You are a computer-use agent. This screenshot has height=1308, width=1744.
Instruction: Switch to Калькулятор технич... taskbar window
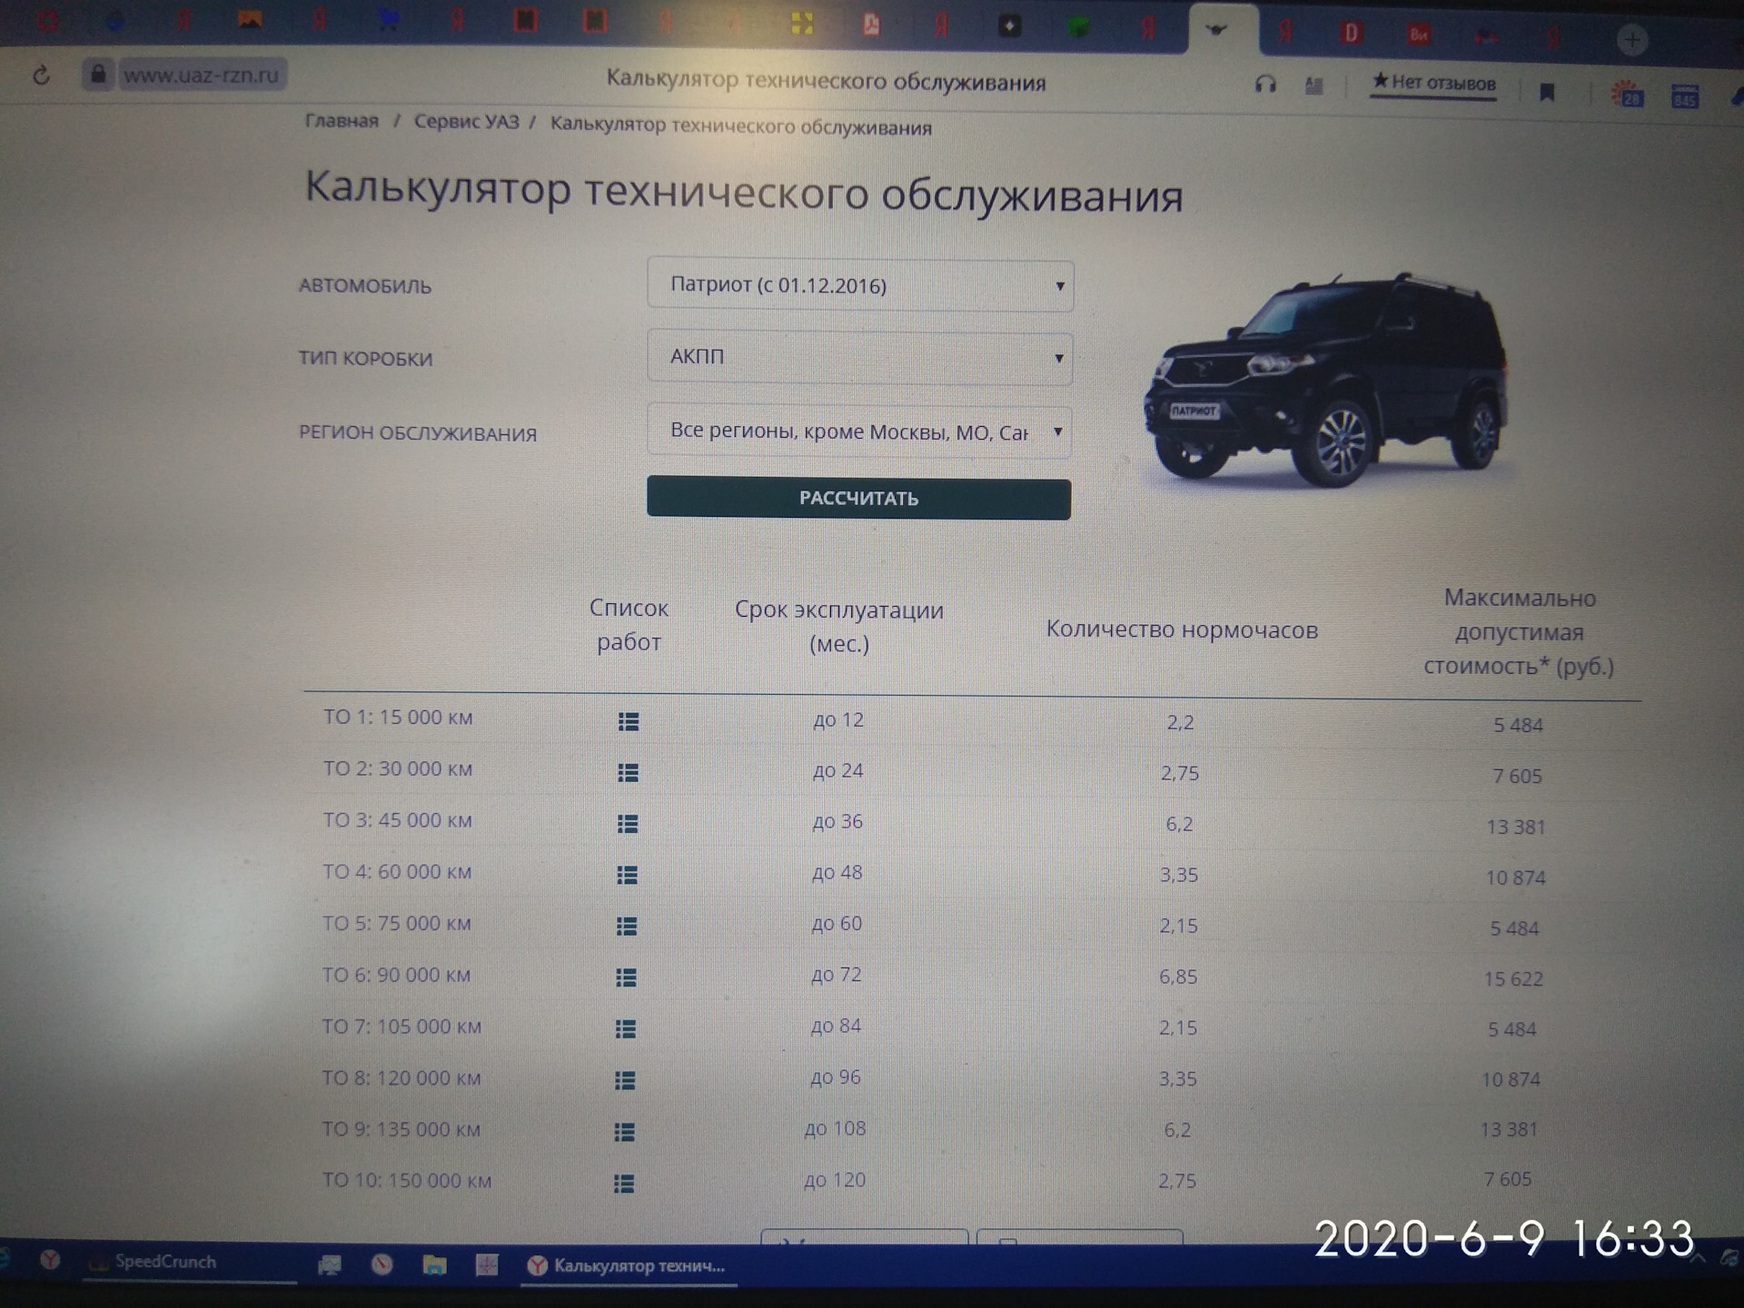pos(628,1265)
